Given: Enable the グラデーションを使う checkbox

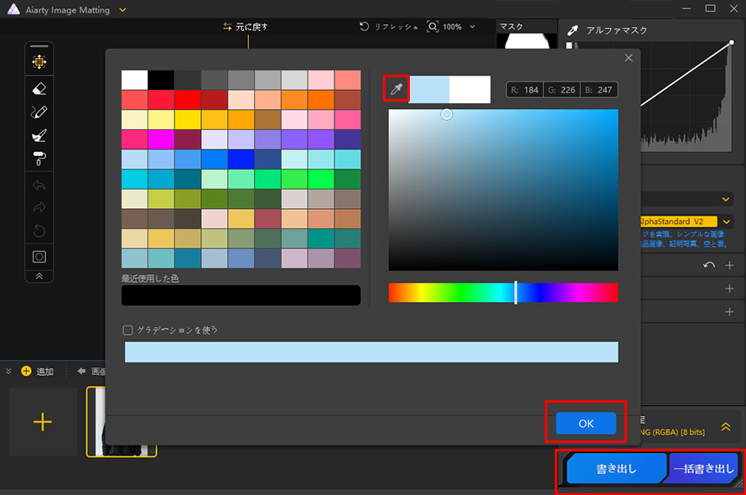Looking at the screenshot, I should coord(128,331).
